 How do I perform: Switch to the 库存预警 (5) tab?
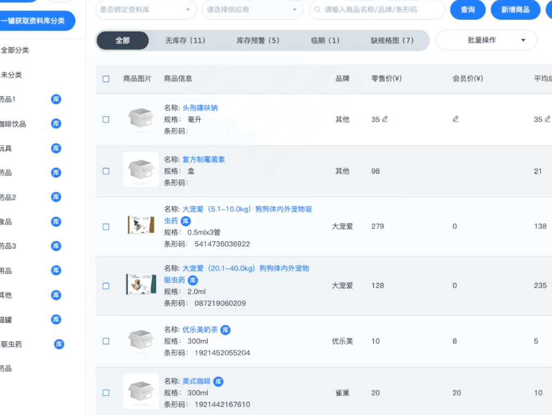258,40
